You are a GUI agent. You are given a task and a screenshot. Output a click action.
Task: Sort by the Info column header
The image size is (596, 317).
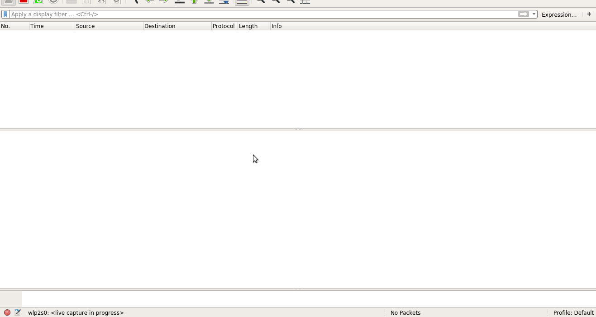click(433, 26)
